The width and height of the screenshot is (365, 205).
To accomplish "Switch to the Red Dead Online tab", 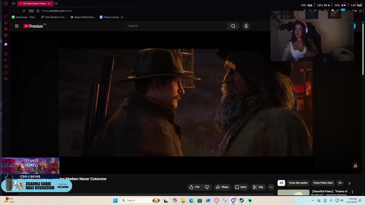I will [x=35, y=3].
